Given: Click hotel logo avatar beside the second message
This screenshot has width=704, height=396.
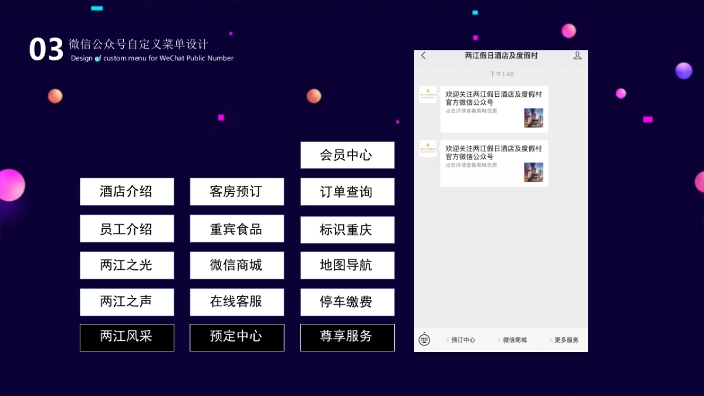Looking at the screenshot, I should pos(427,149).
